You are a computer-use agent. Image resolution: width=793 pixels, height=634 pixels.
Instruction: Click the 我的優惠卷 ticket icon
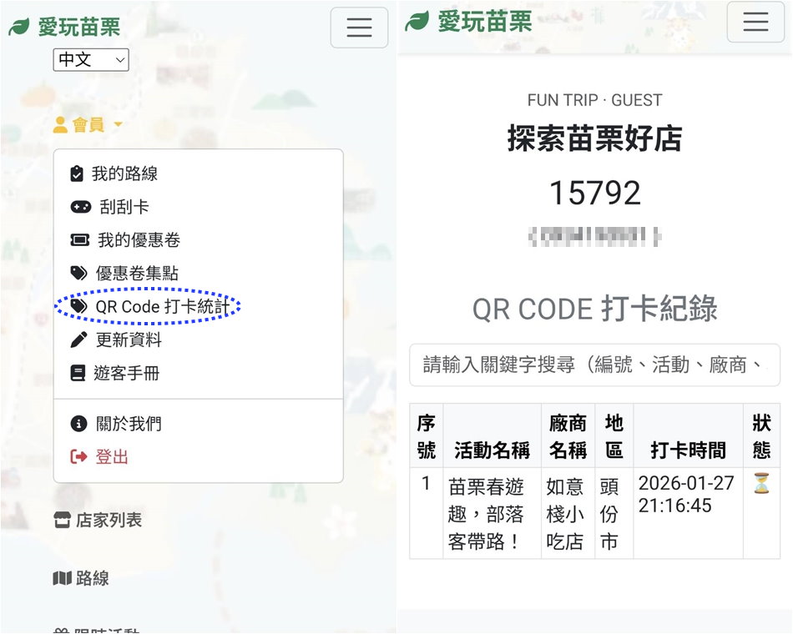point(79,240)
